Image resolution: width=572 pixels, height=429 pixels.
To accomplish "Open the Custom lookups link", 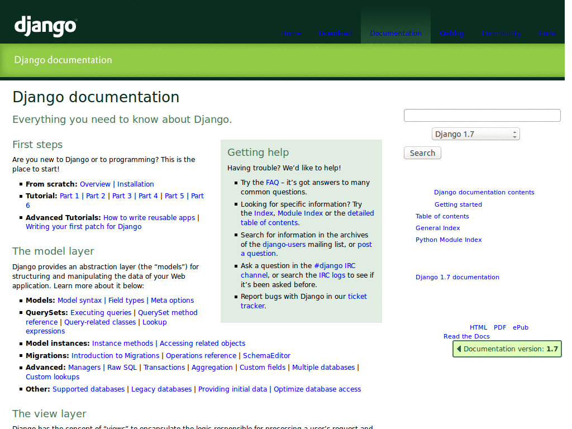I will [53, 377].
